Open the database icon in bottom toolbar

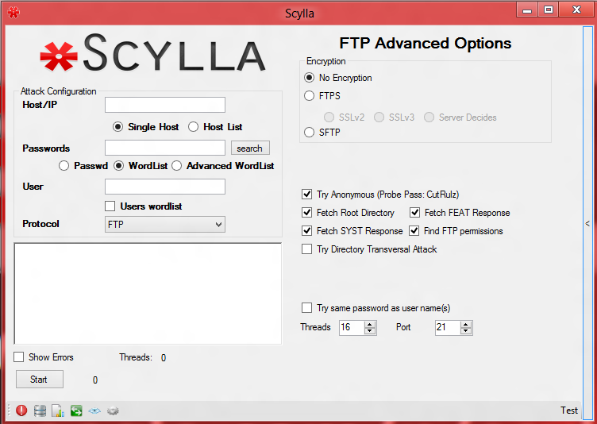(x=40, y=411)
